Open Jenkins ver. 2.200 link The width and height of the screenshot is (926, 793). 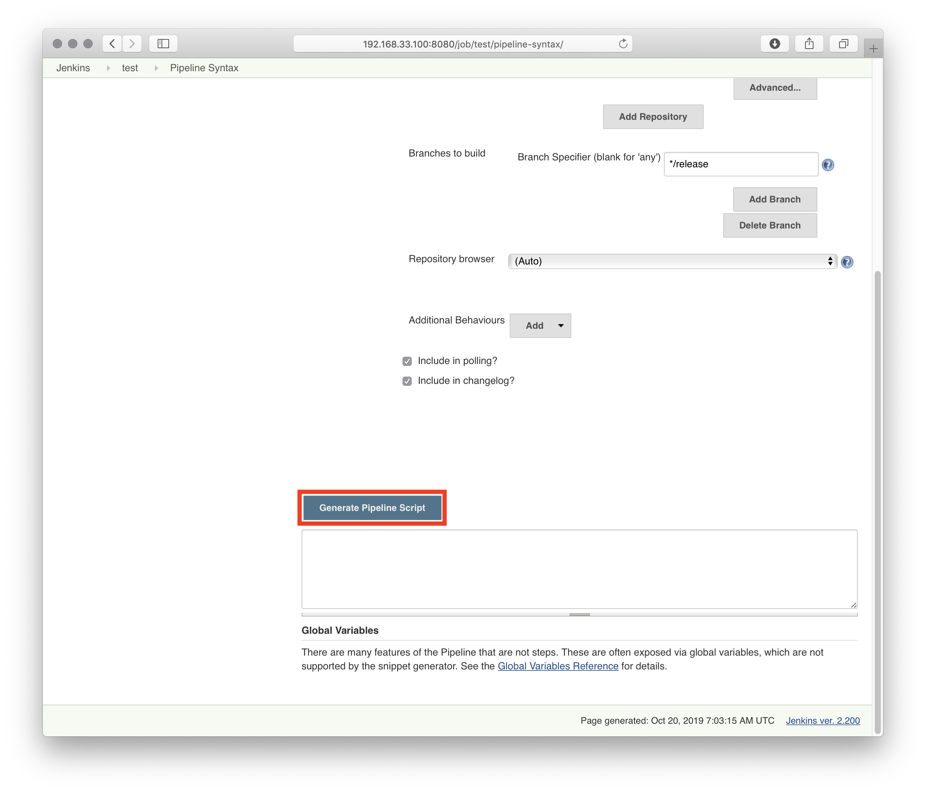(823, 721)
